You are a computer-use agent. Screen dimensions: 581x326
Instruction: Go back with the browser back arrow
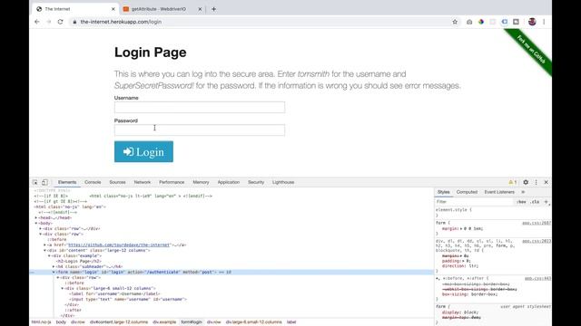[x=36, y=22]
